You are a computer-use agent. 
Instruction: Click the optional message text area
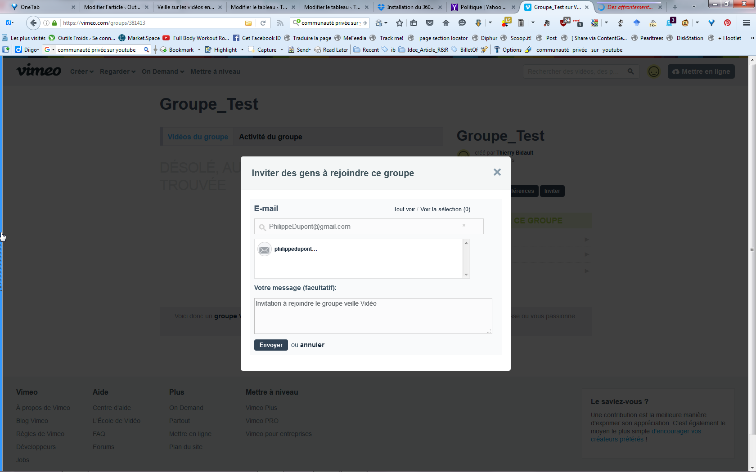373,316
